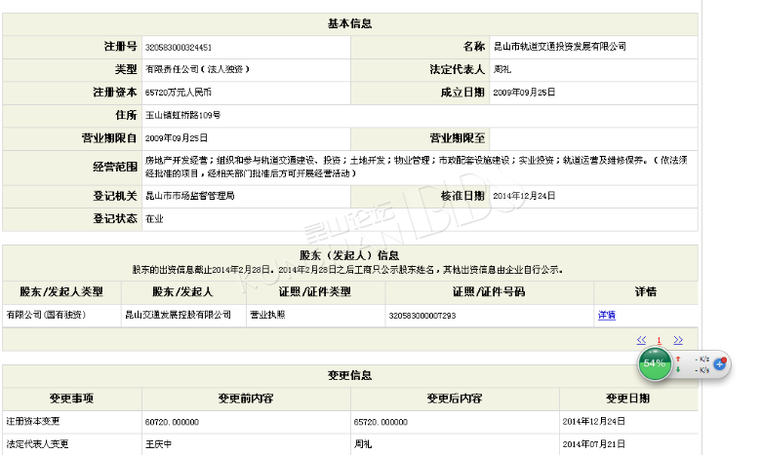The height and width of the screenshot is (455, 761).
Task: Select registration number 320583000324451
Action: tap(179, 48)
